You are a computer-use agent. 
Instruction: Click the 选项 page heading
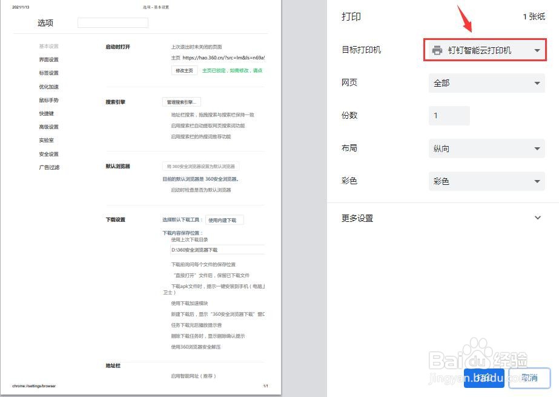pyautogui.click(x=45, y=23)
